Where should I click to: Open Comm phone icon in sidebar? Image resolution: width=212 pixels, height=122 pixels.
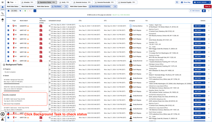[3, 14]
